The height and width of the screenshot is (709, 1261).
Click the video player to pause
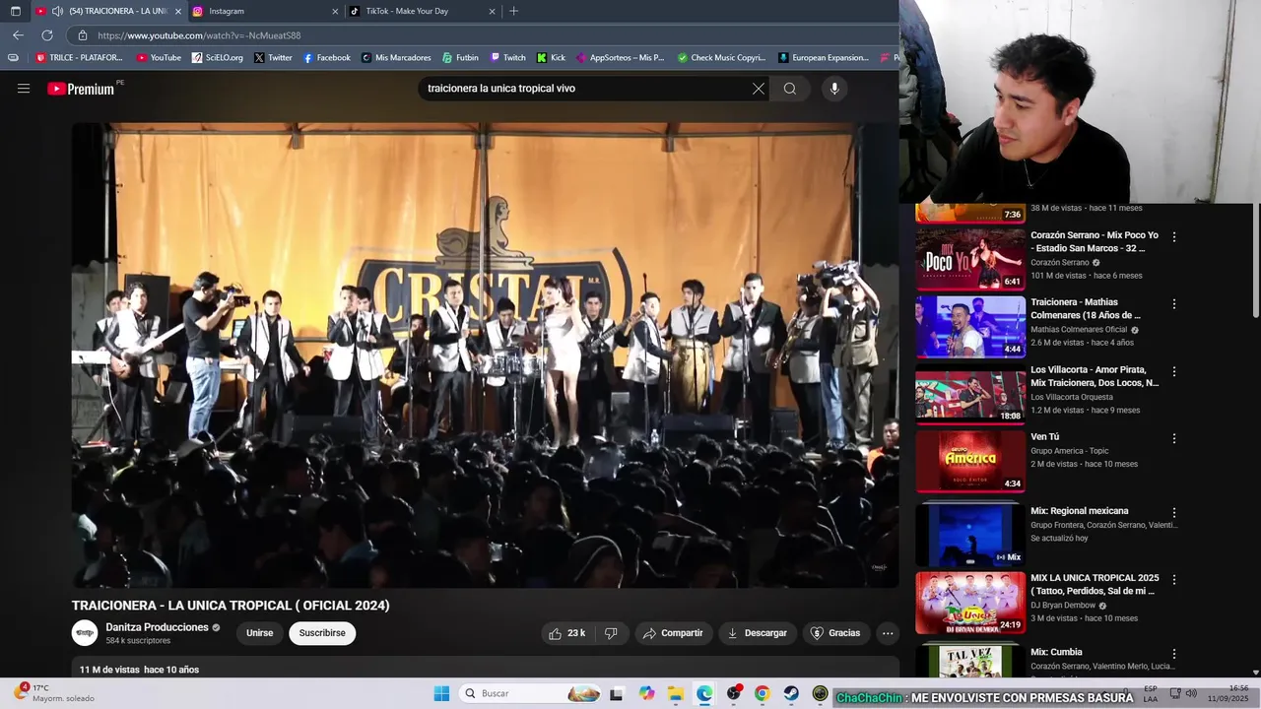485,354
